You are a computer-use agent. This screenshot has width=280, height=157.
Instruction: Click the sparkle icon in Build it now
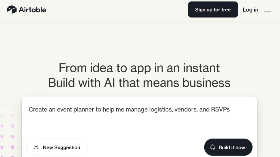click(x=213, y=147)
